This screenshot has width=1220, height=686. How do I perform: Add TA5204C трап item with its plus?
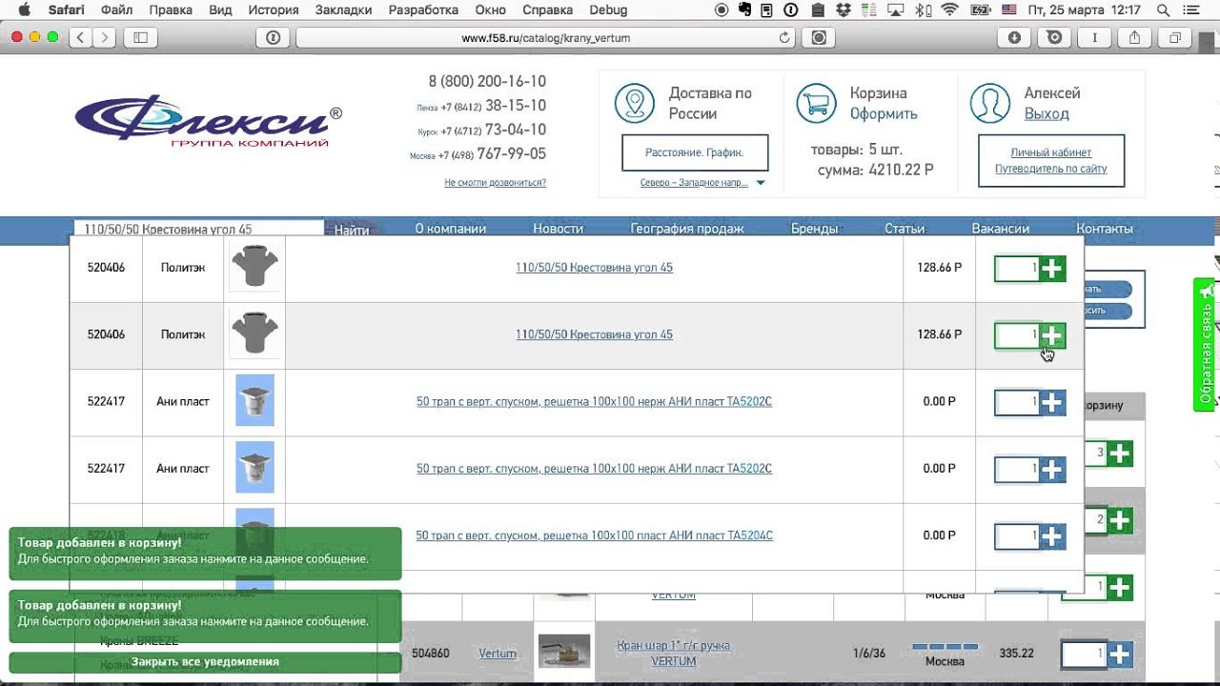point(1052,537)
